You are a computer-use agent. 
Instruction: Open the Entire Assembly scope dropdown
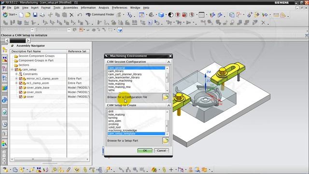point(69,29)
